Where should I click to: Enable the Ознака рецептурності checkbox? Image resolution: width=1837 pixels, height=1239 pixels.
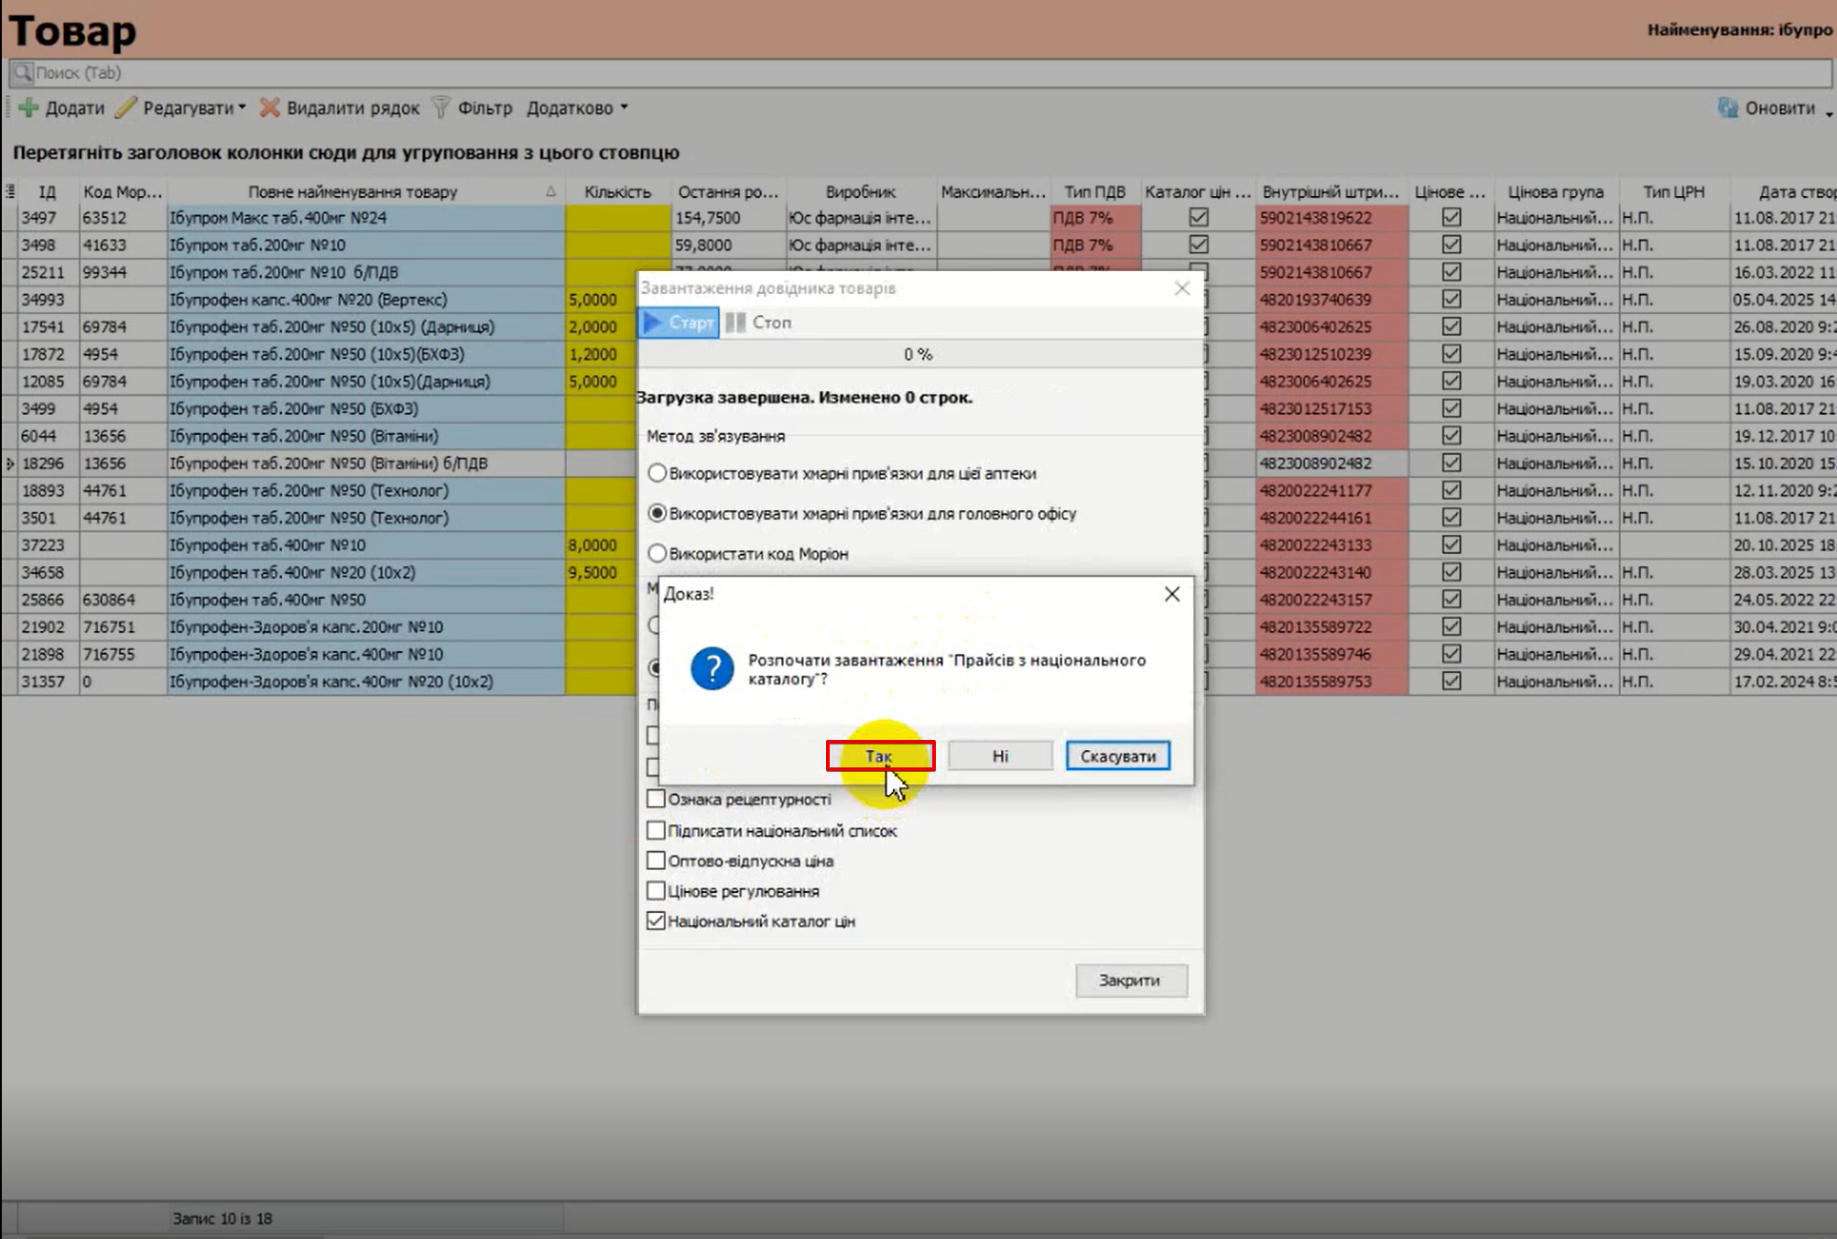click(x=656, y=799)
